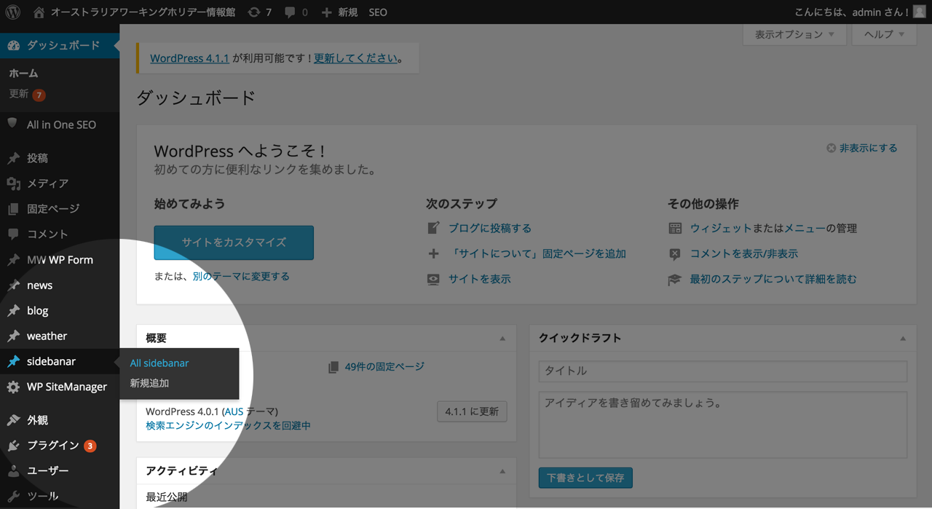Follow the 別のテーマに変更する link
Image resolution: width=932 pixels, height=509 pixels.
241,276
